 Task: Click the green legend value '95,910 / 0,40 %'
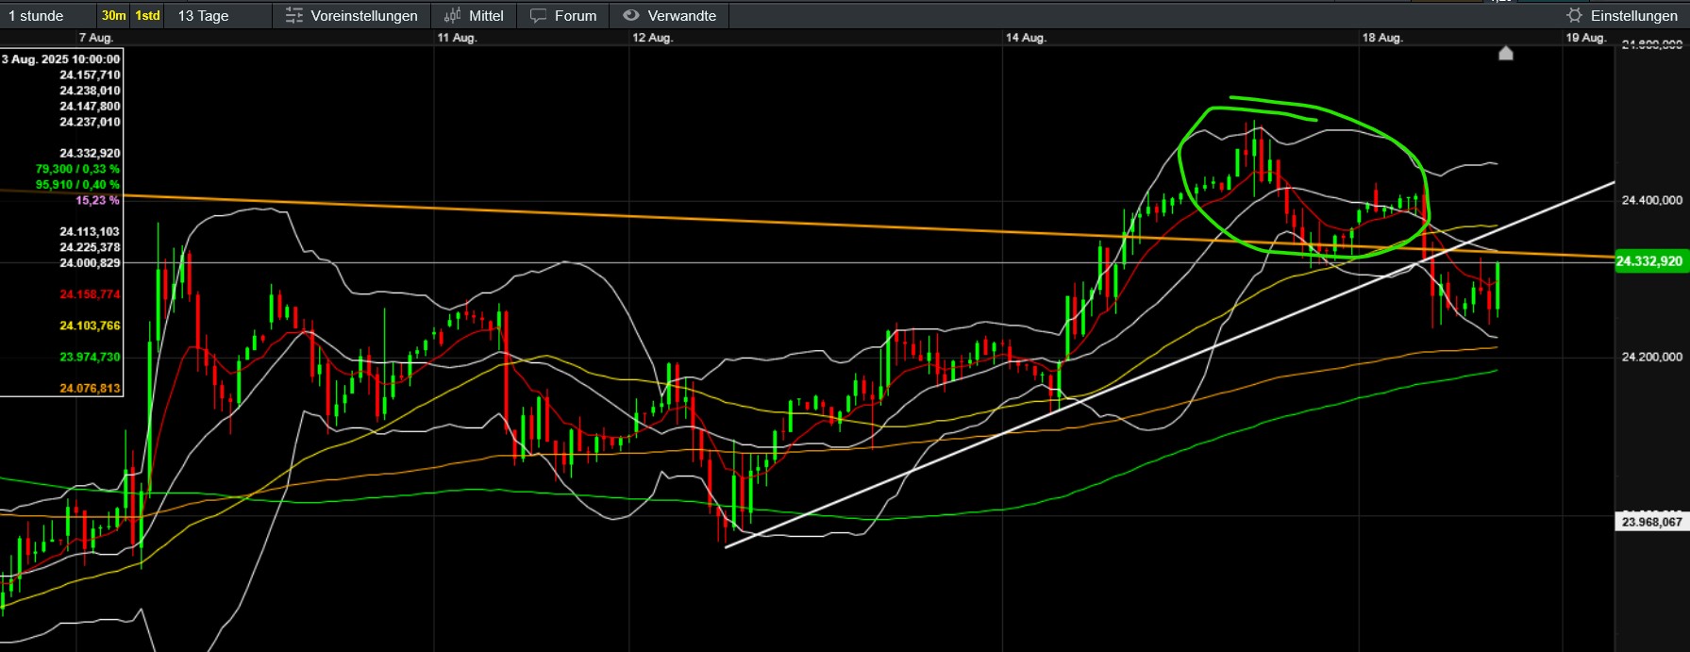pyautogui.click(x=77, y=185)
